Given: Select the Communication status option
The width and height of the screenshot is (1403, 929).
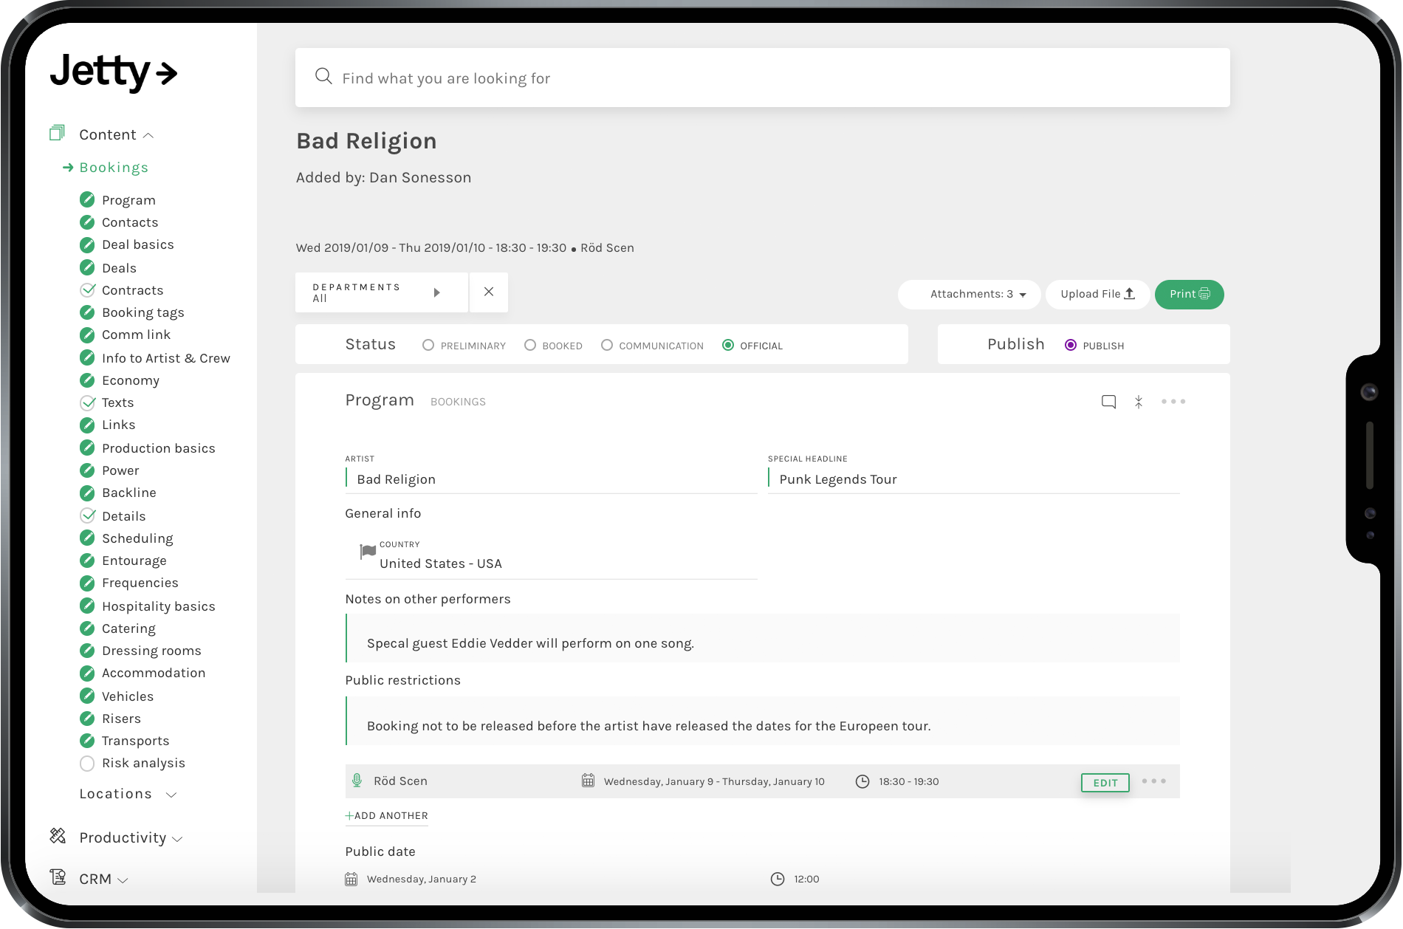Looking at the screenshot, I should tap(607, 346).
